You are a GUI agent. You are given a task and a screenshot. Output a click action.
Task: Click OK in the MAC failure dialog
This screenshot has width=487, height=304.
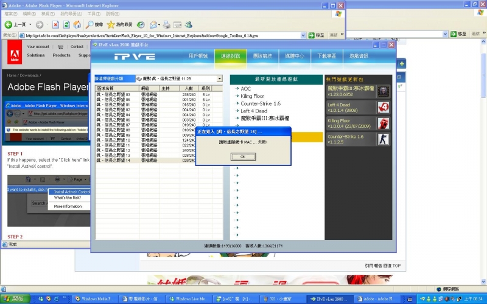click(x=243, y=157)
